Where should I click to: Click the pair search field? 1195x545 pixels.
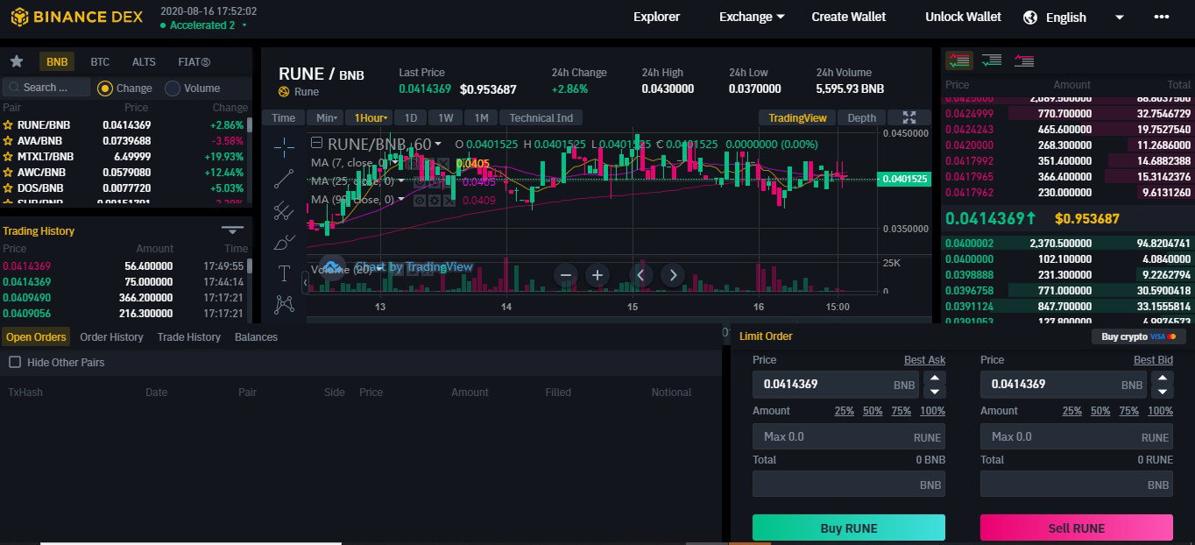tap(46, 88)
